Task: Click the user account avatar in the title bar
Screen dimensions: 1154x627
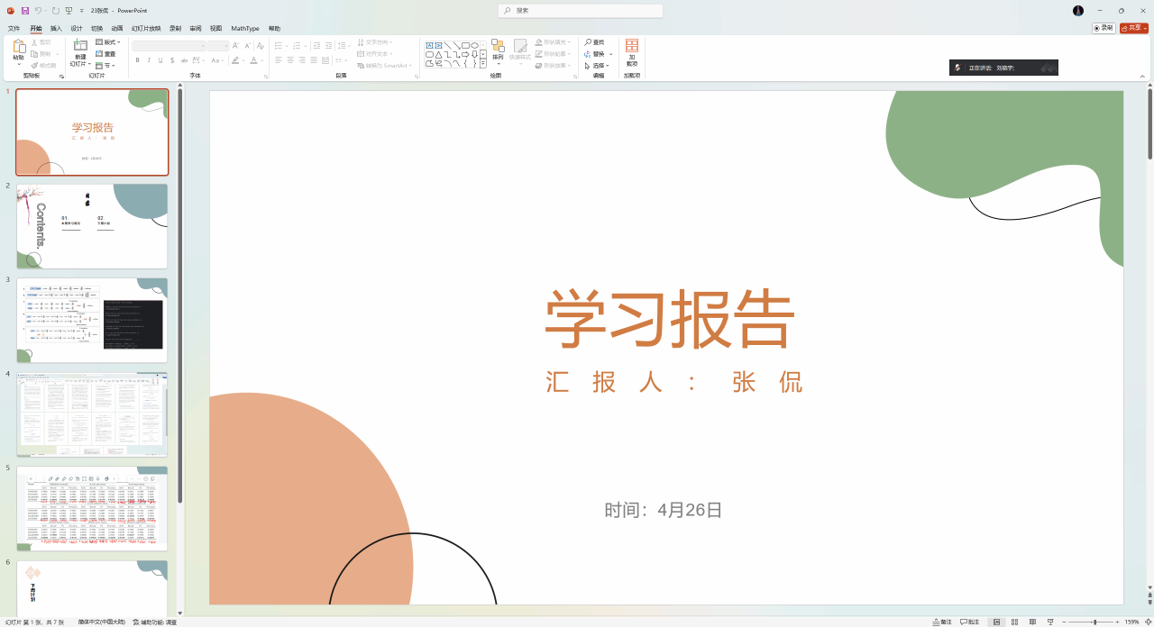Action: 1078,11
